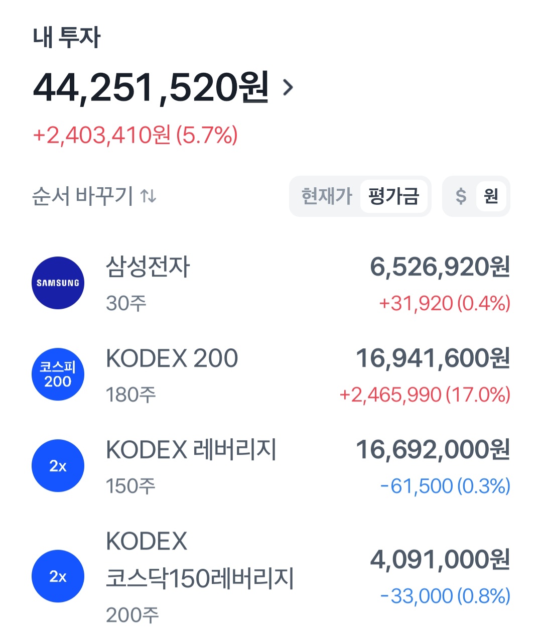The image size is (542, 641).
Task: Open total investment details chevron
Action: (x=288, y=87)
